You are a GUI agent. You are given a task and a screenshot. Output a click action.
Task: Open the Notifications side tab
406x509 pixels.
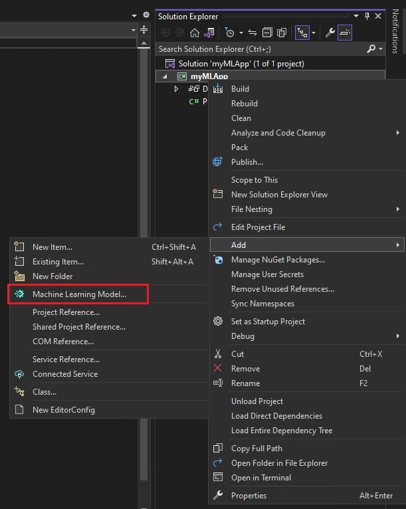tap(395, 31)
